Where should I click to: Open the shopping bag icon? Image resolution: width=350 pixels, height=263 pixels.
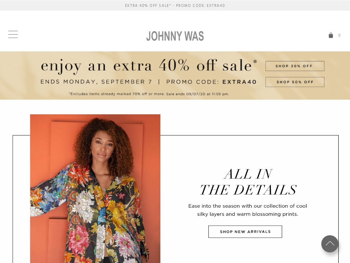click(x=331, y=35)
